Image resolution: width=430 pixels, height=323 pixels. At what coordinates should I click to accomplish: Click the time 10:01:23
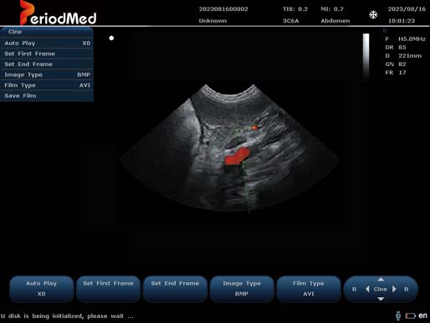point(402,21)
